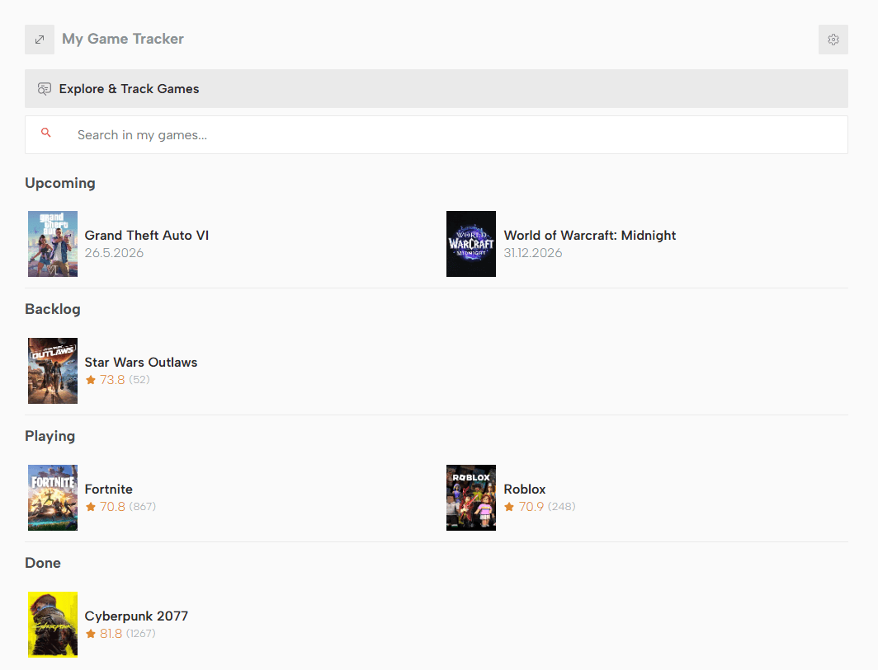The width and height of the screenshot is (878, 670).
Task: Open settings with the gear icon
Action: pyautogui.click(x=833, y=40)
